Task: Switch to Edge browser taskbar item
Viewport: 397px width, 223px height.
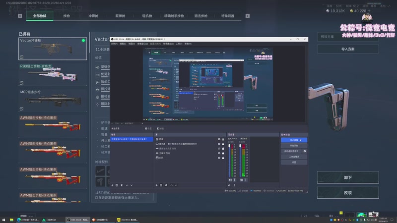Action: click(x=28, y=220)
